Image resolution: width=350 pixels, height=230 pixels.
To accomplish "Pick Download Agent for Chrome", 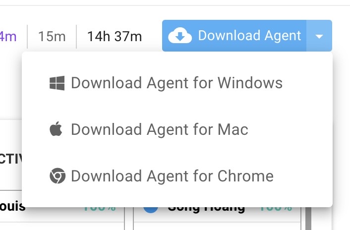I will tap(177, 176).
